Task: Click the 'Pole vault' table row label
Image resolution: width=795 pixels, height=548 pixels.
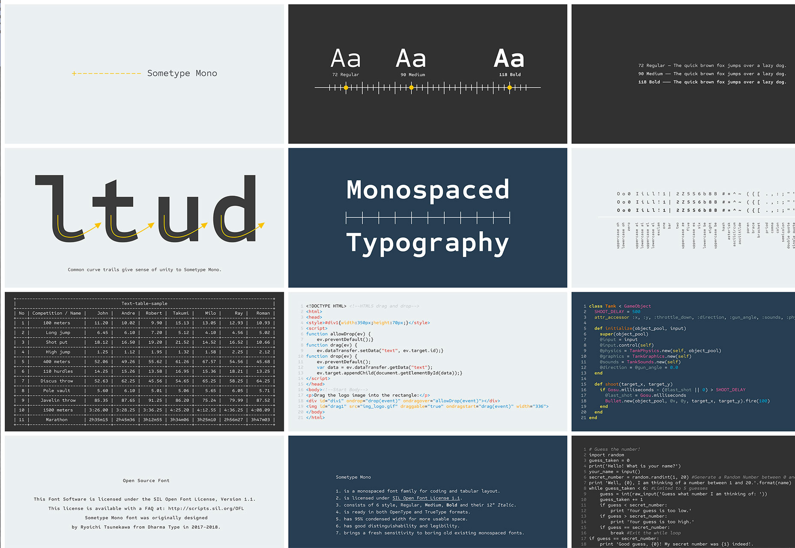Action: pos(57,390)
